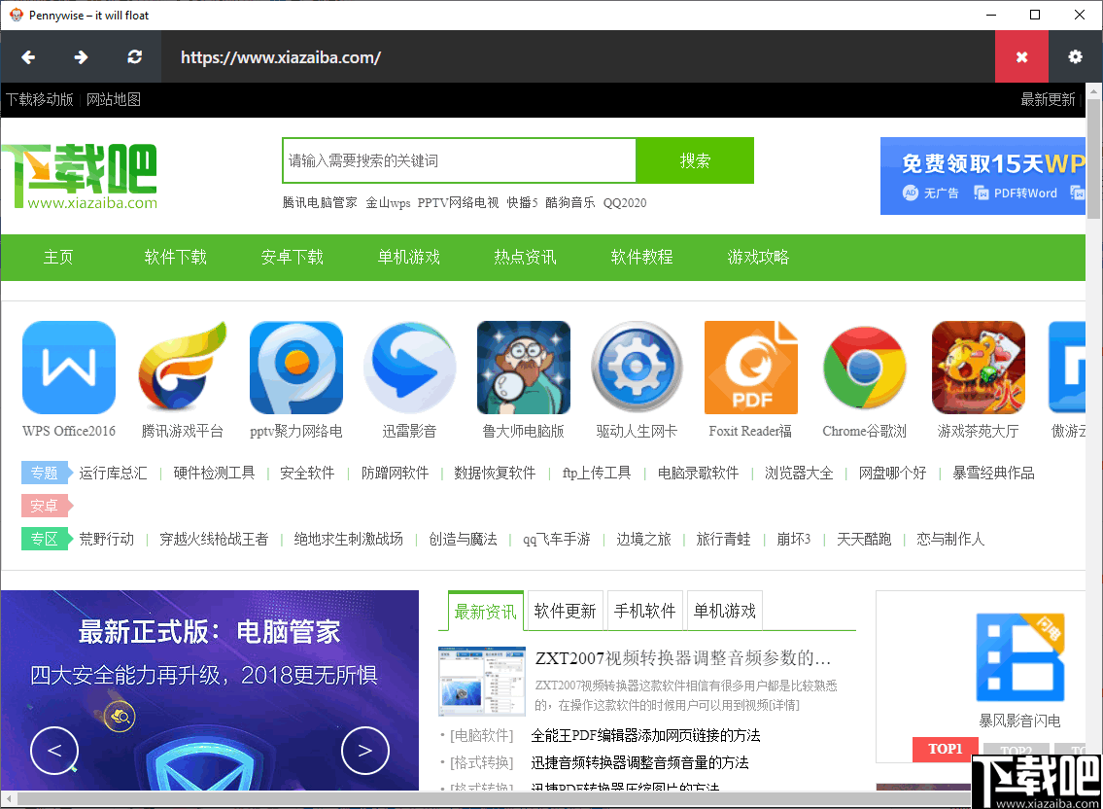Reload the page with refresh icon

coord(134,57)
